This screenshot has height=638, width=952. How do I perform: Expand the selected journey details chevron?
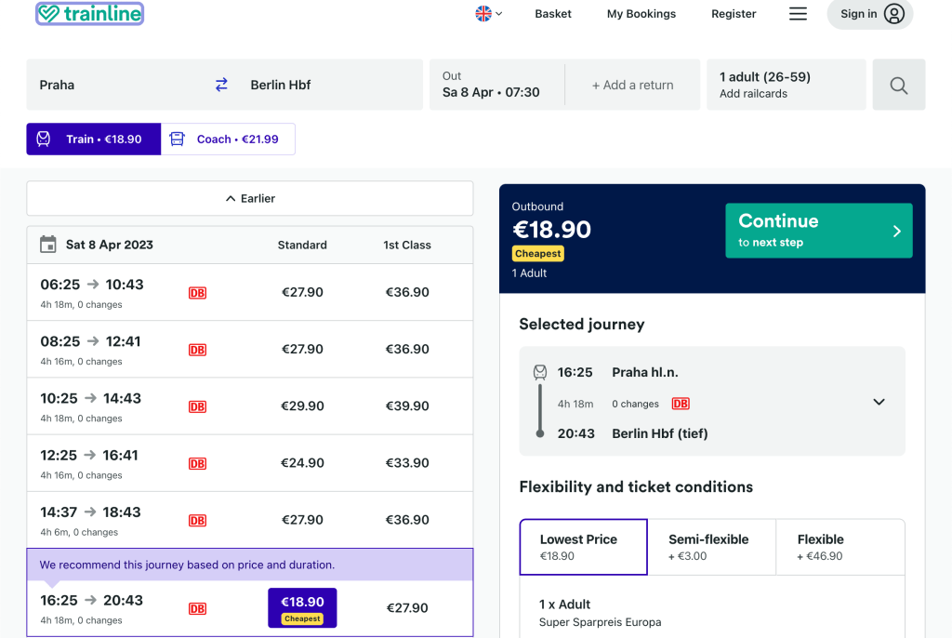coord(879,402)
